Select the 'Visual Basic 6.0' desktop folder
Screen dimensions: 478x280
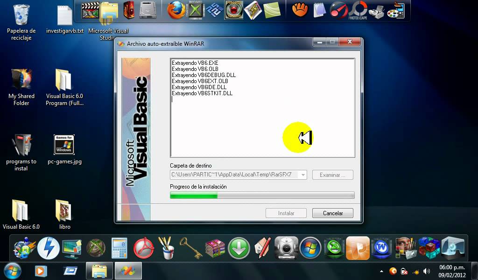tap(21, 214)
